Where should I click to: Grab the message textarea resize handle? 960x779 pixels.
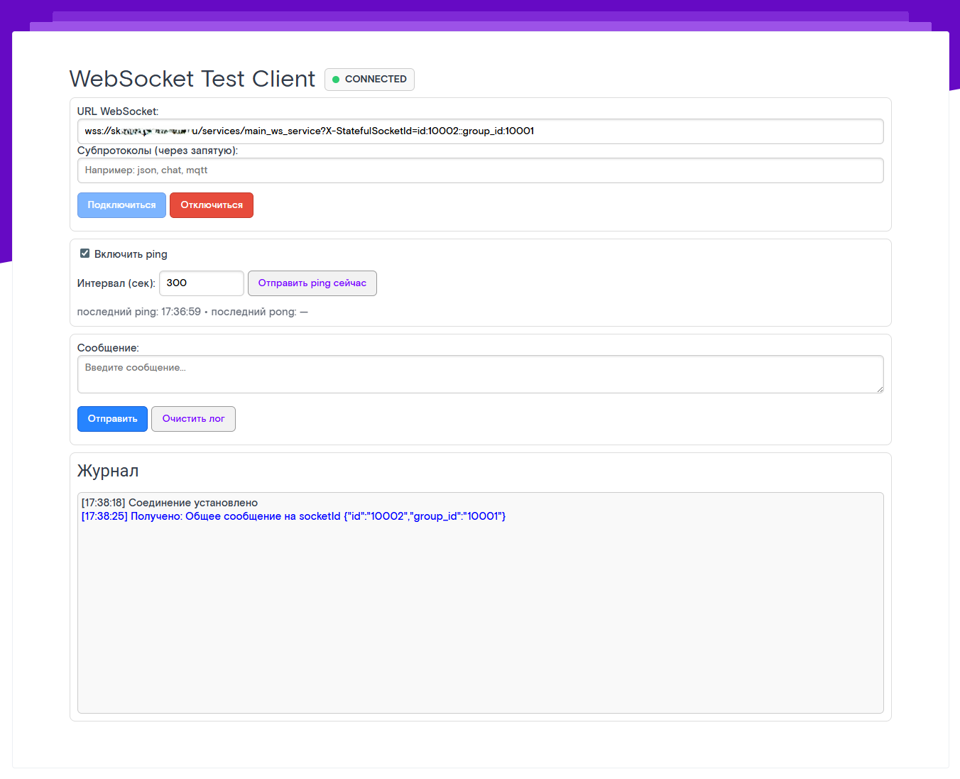880,388
